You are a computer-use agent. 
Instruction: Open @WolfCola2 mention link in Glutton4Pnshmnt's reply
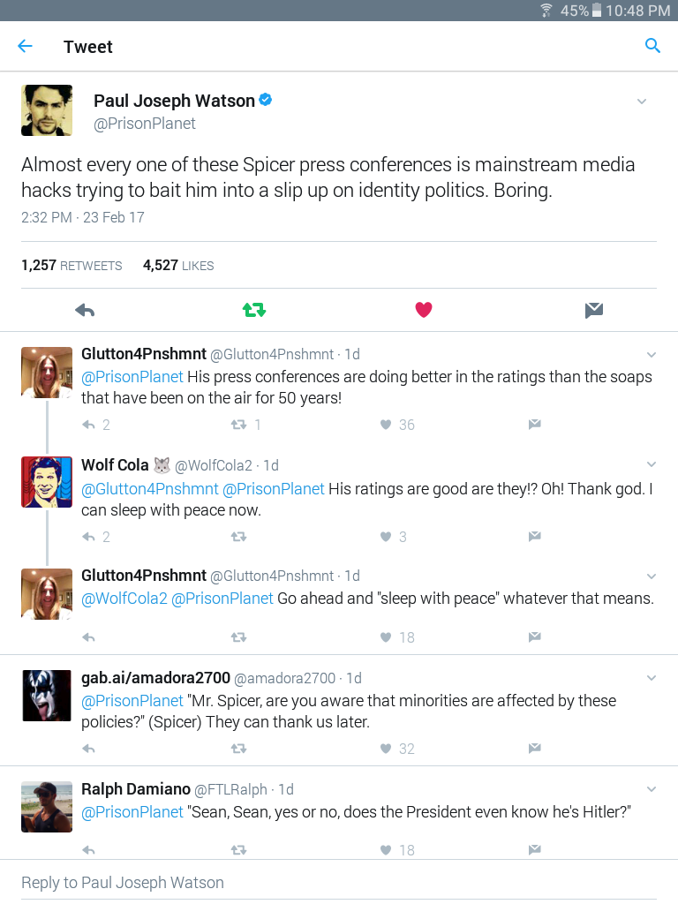(124, 599)
